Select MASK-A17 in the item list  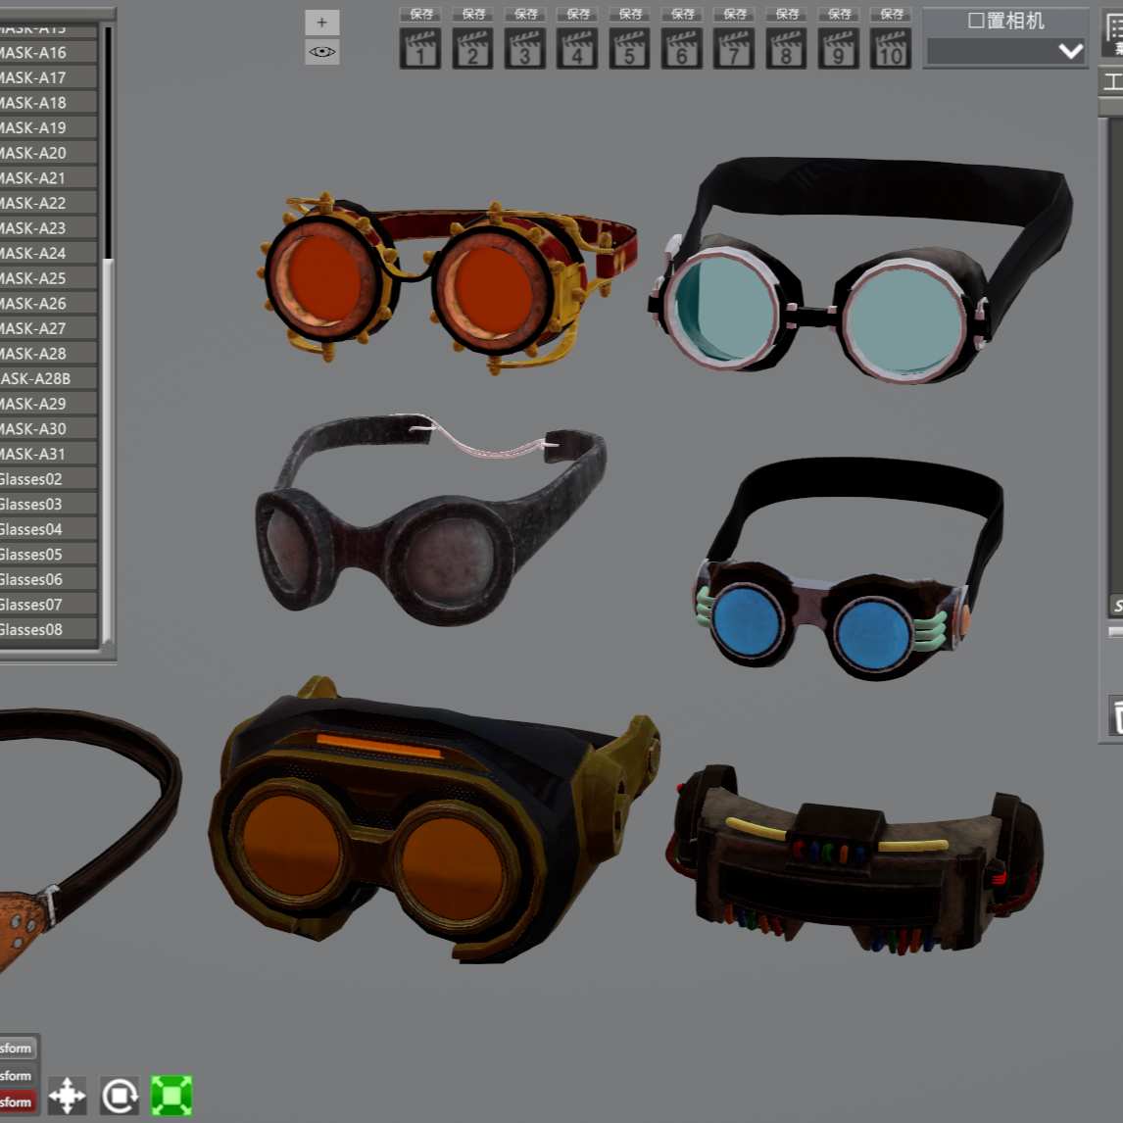[x=48, y=77]
